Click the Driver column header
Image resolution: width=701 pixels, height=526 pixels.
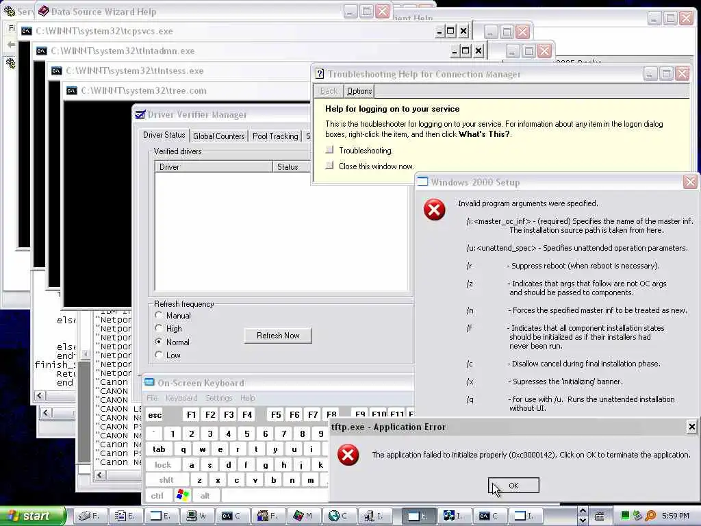(214, 167)
